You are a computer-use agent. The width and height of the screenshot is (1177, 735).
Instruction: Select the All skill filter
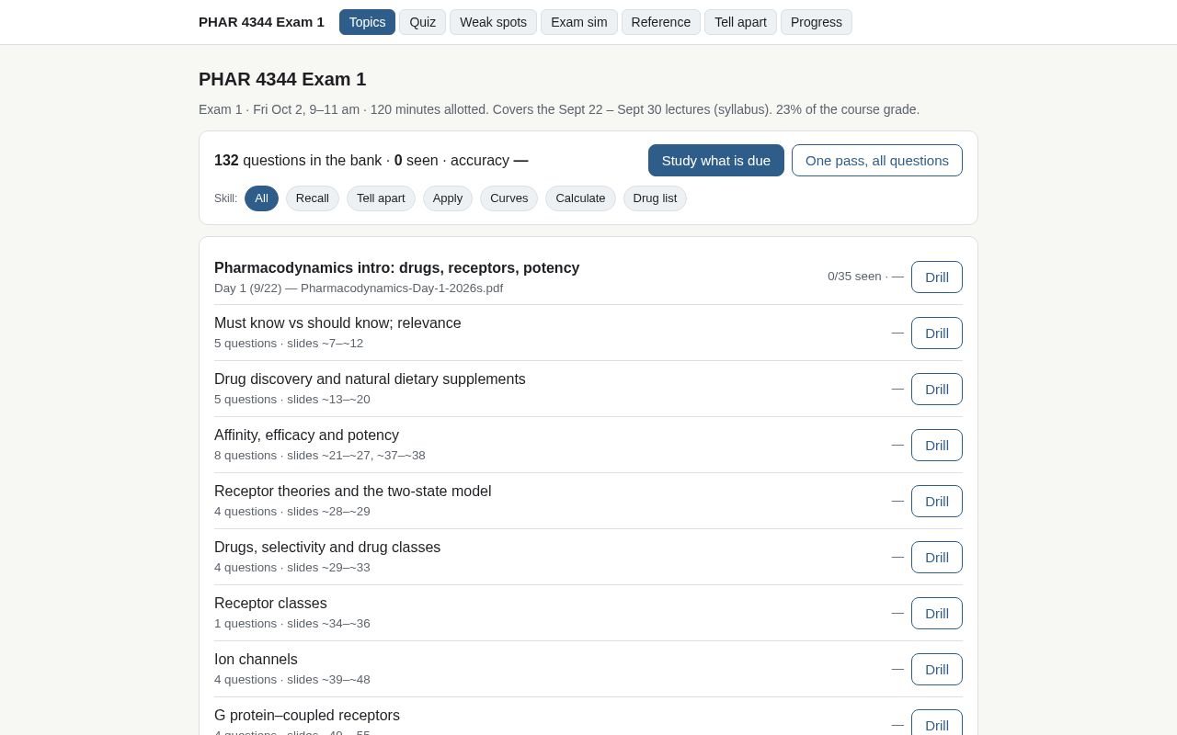click(261, 198)
